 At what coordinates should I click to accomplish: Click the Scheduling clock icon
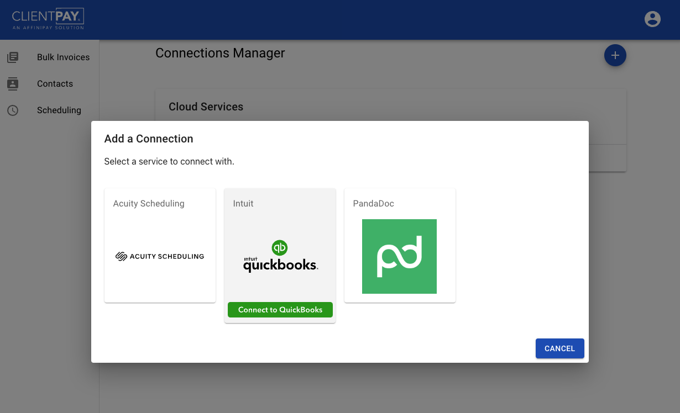point(13,110)
